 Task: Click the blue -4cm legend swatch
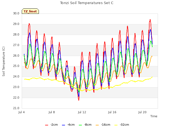click(63, 125)
